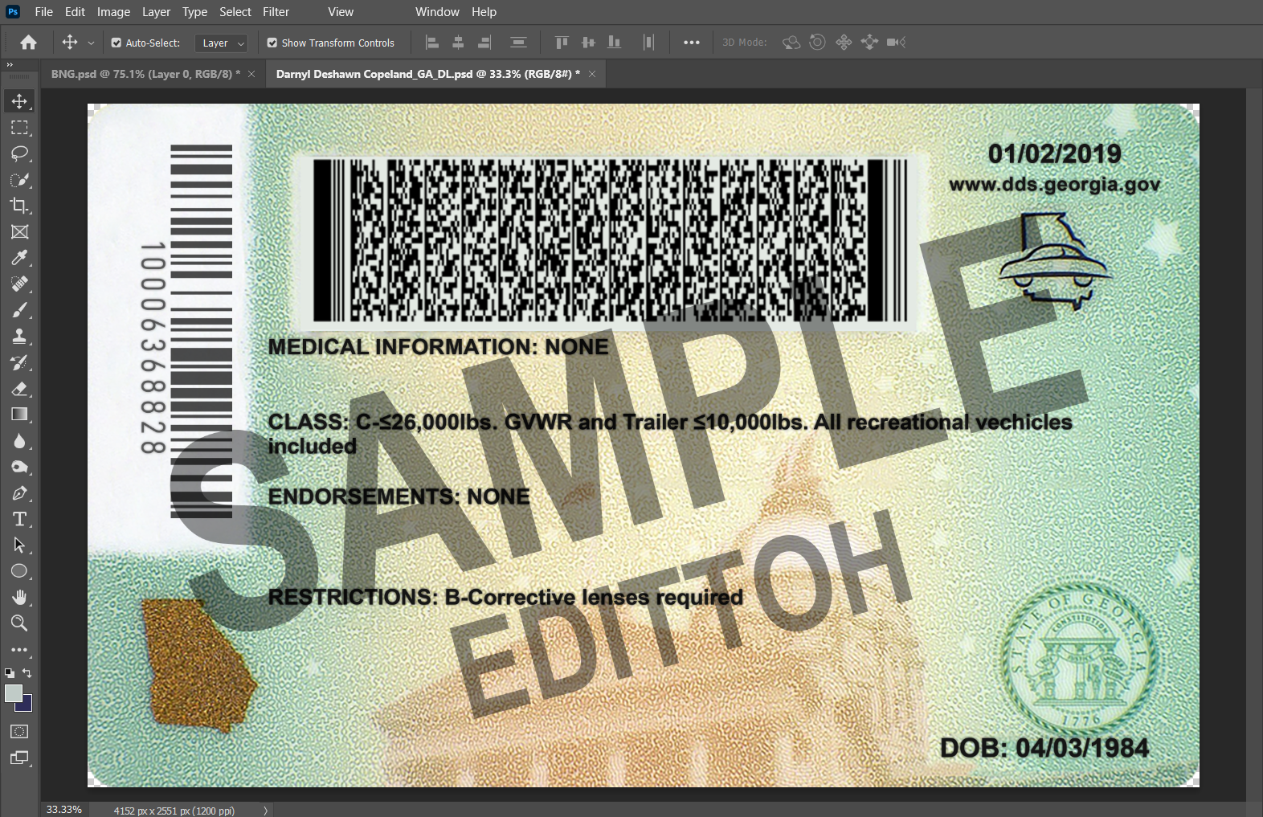
Task: Align bottom edges of layers
Action: (615, 43)
